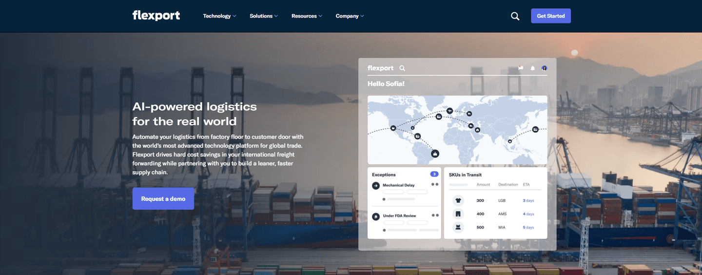This screenshot has width=702, height=275.
Task: Select the container marker in the Caribbean
Action: 417,136
